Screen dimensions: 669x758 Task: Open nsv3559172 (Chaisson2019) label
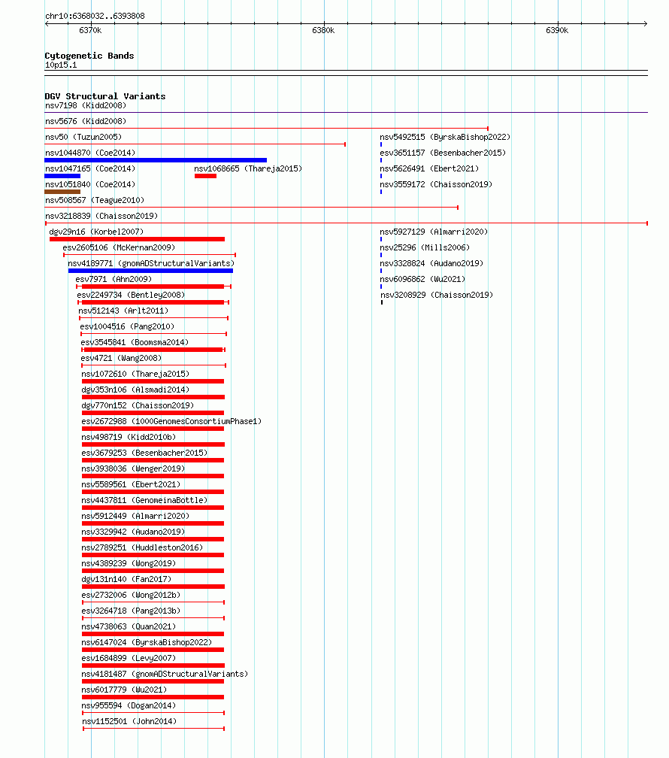click(x=436, y=185)
